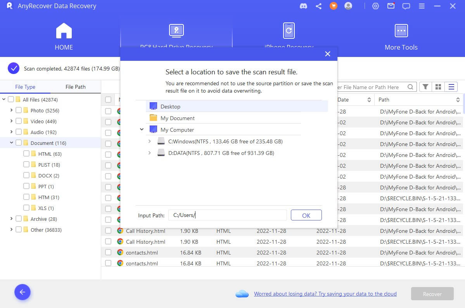The height and width of the screenshot is (308, 465).
Task: Click the mail icon with notification
Action: 391,6
